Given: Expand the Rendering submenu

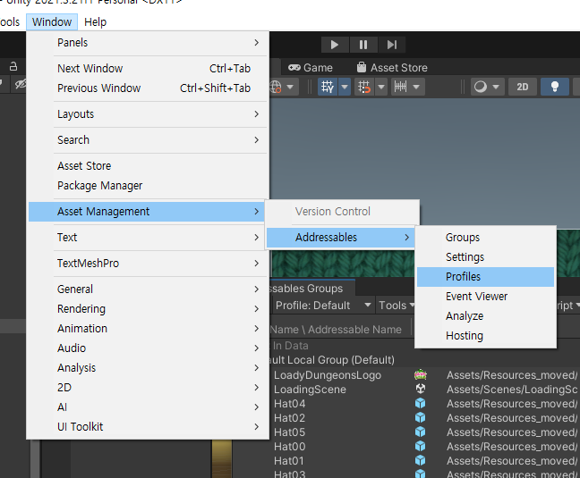Looking at the screenshot, I should 148,308.
